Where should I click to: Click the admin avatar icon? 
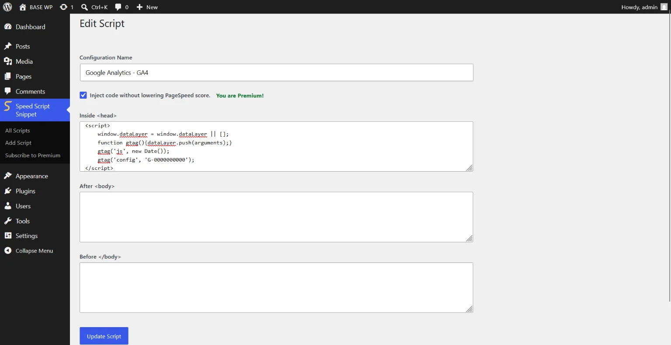click(664, 7)
